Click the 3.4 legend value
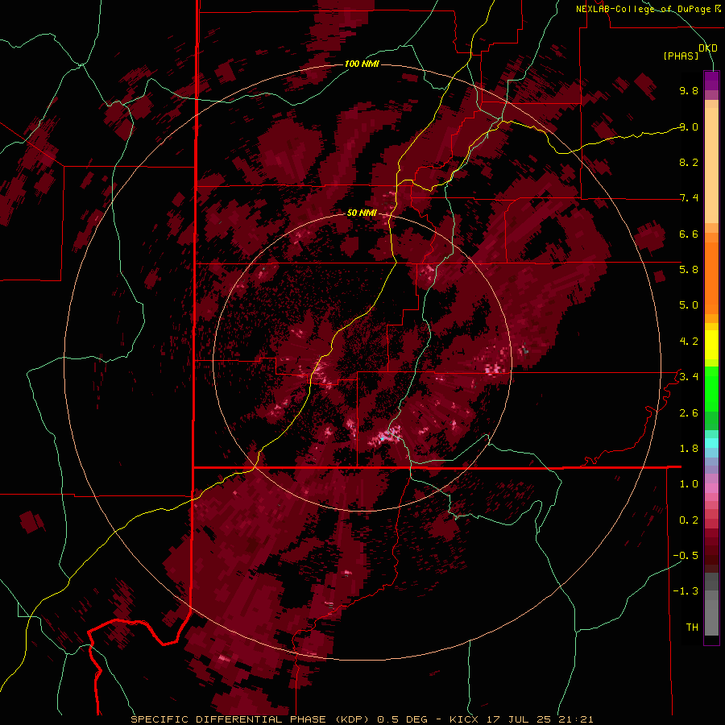This screenshot has height=725, width=725. (689, 377)
